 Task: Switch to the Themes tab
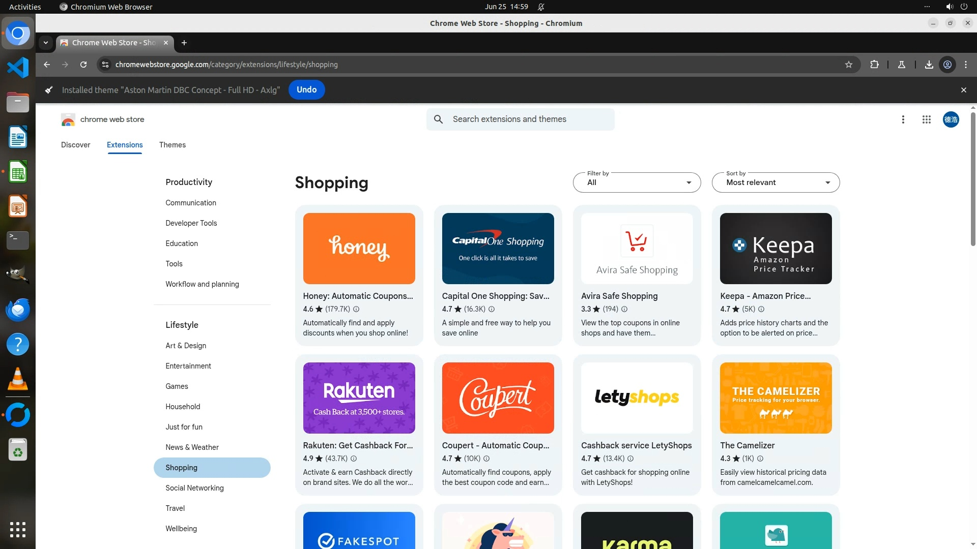pos(172,145)
